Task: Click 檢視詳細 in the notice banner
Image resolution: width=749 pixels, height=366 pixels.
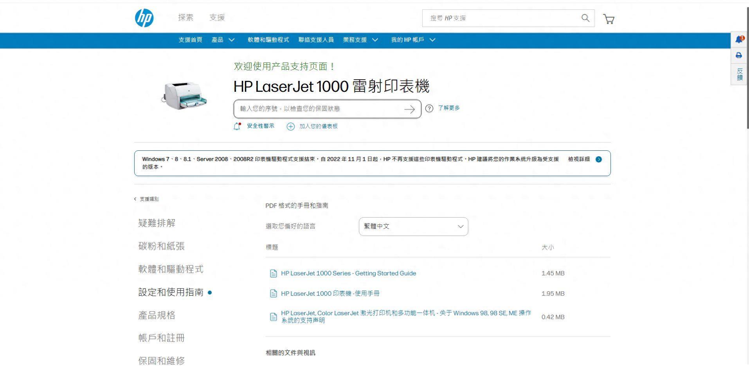Action: click(579, 159)
